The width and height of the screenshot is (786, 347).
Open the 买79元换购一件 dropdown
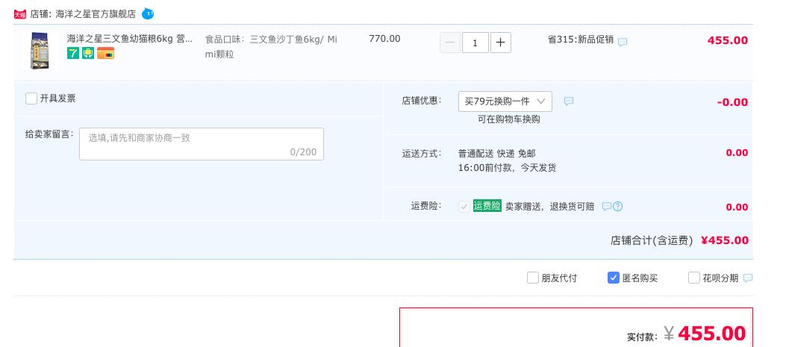click(x=505, y=101)
